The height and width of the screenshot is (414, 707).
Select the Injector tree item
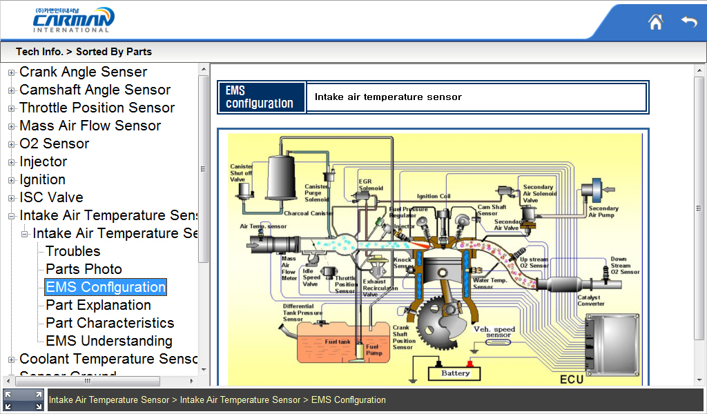pyautogui.click(x=43, y=161)
